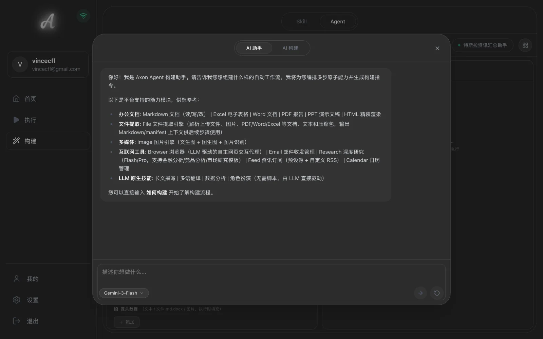Click the magic wand icon beside 构建
Viewport: 543px width, 339px height.
(x=16, y=141)
